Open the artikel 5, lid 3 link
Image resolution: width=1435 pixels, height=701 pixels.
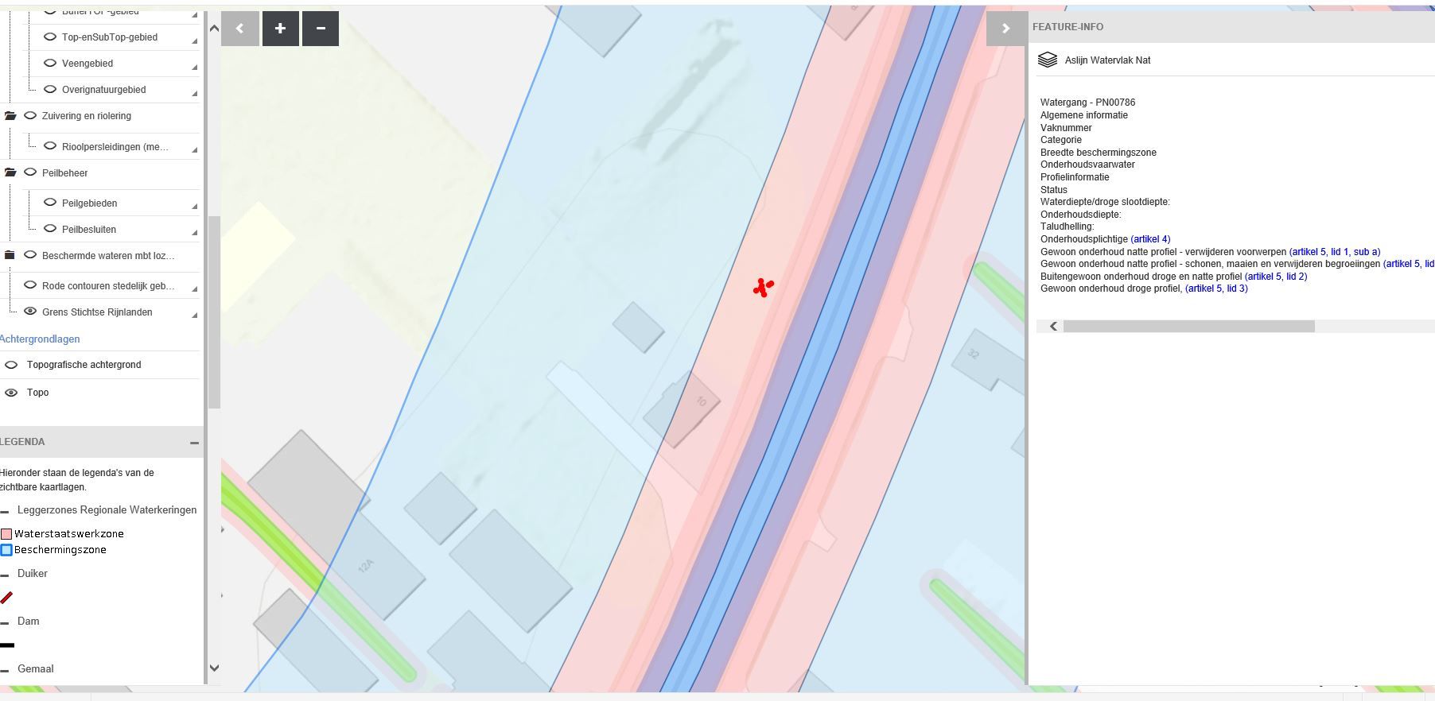pos(1216,289)
